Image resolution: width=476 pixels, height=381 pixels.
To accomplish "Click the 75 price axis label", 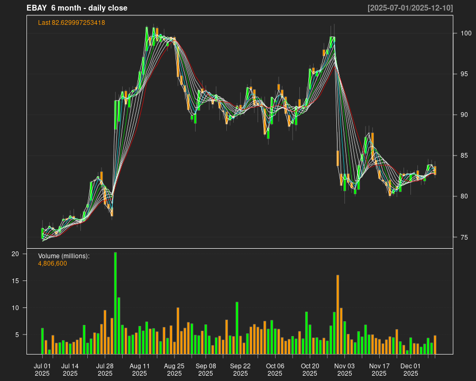I will 464,237.
